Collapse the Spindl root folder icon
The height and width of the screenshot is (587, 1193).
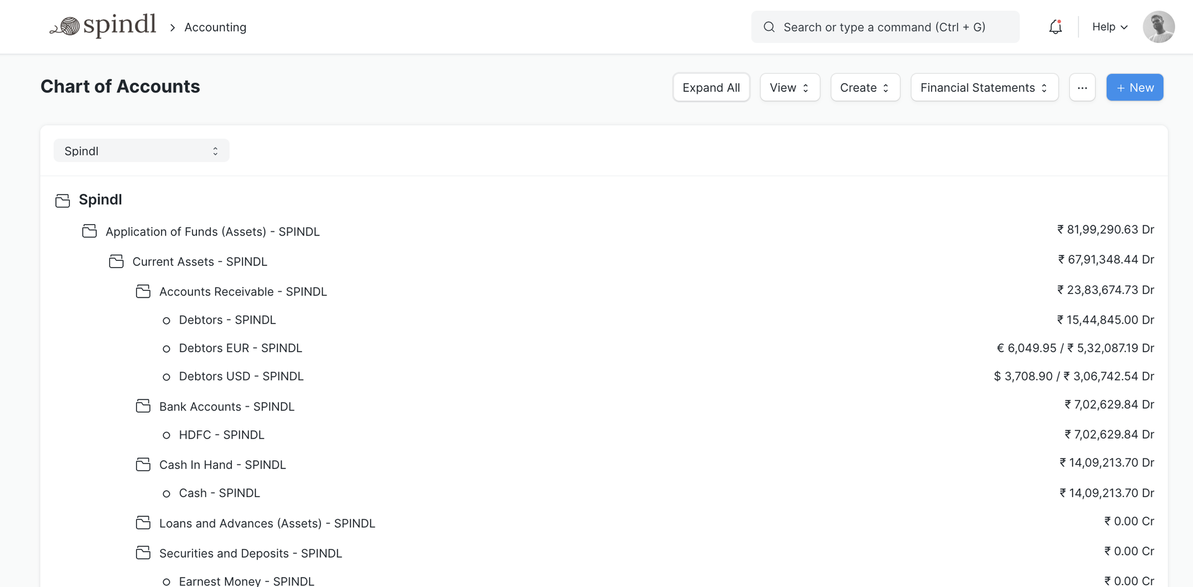[x=63, y=200]
